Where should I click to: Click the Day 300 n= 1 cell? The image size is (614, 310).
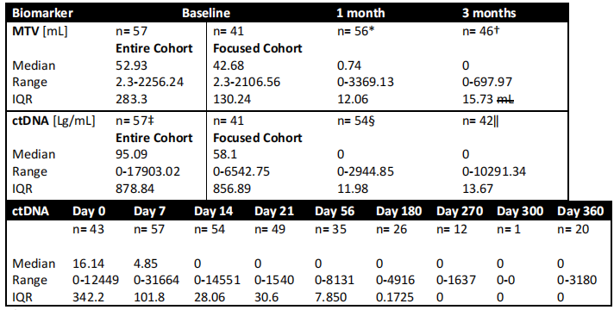(x=509, y=229)
